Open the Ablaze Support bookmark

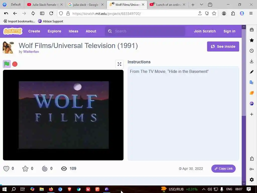point(51,21)
